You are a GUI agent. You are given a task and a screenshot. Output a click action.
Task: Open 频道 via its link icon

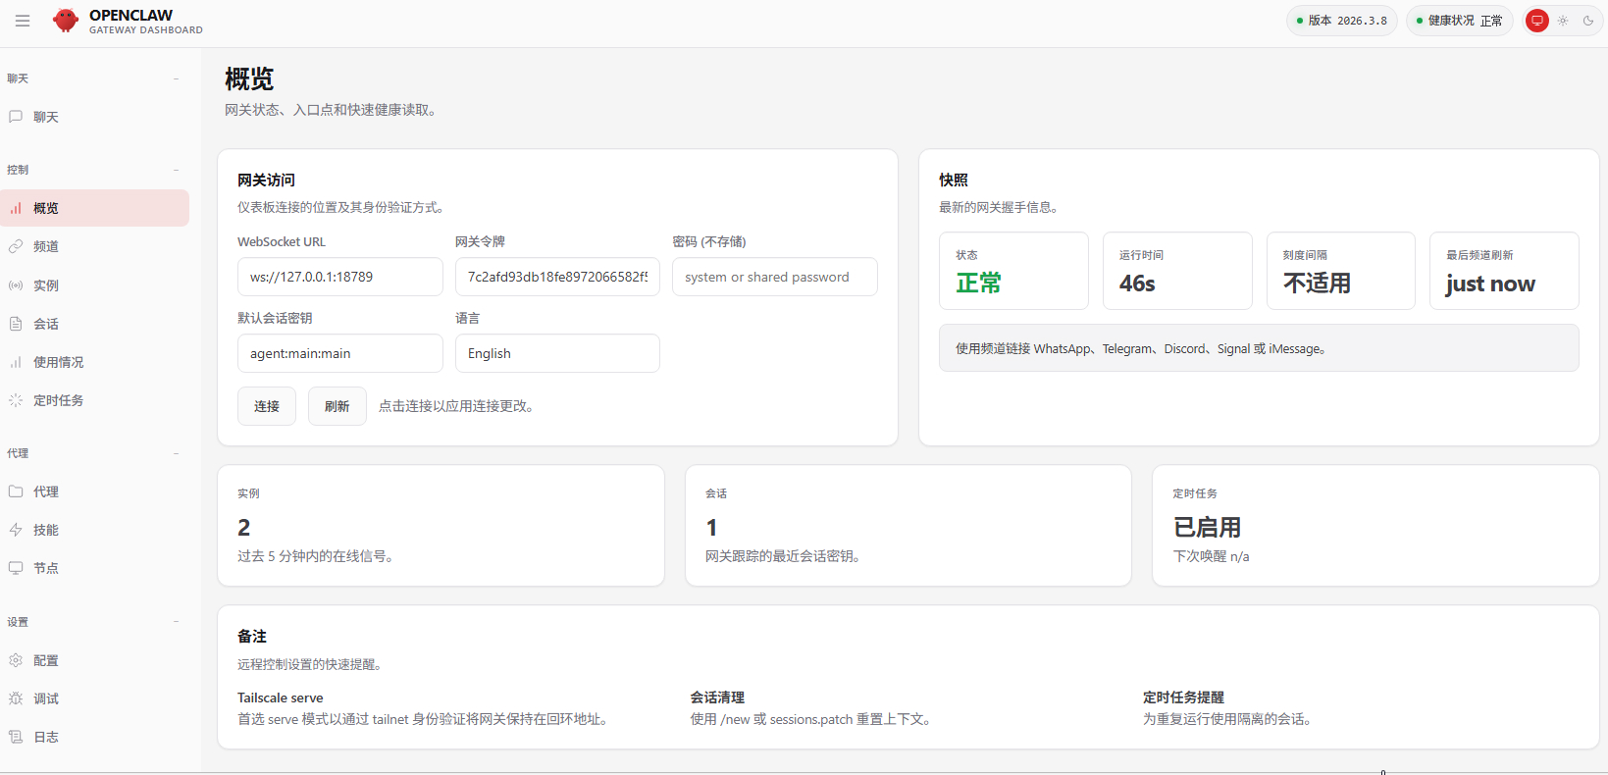[x=16, y=246]
